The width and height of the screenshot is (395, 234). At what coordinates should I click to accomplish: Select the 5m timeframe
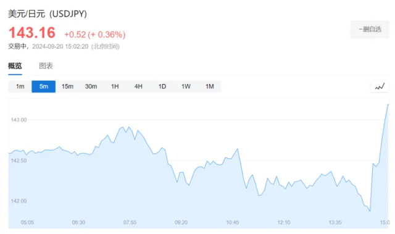[44, 86]
